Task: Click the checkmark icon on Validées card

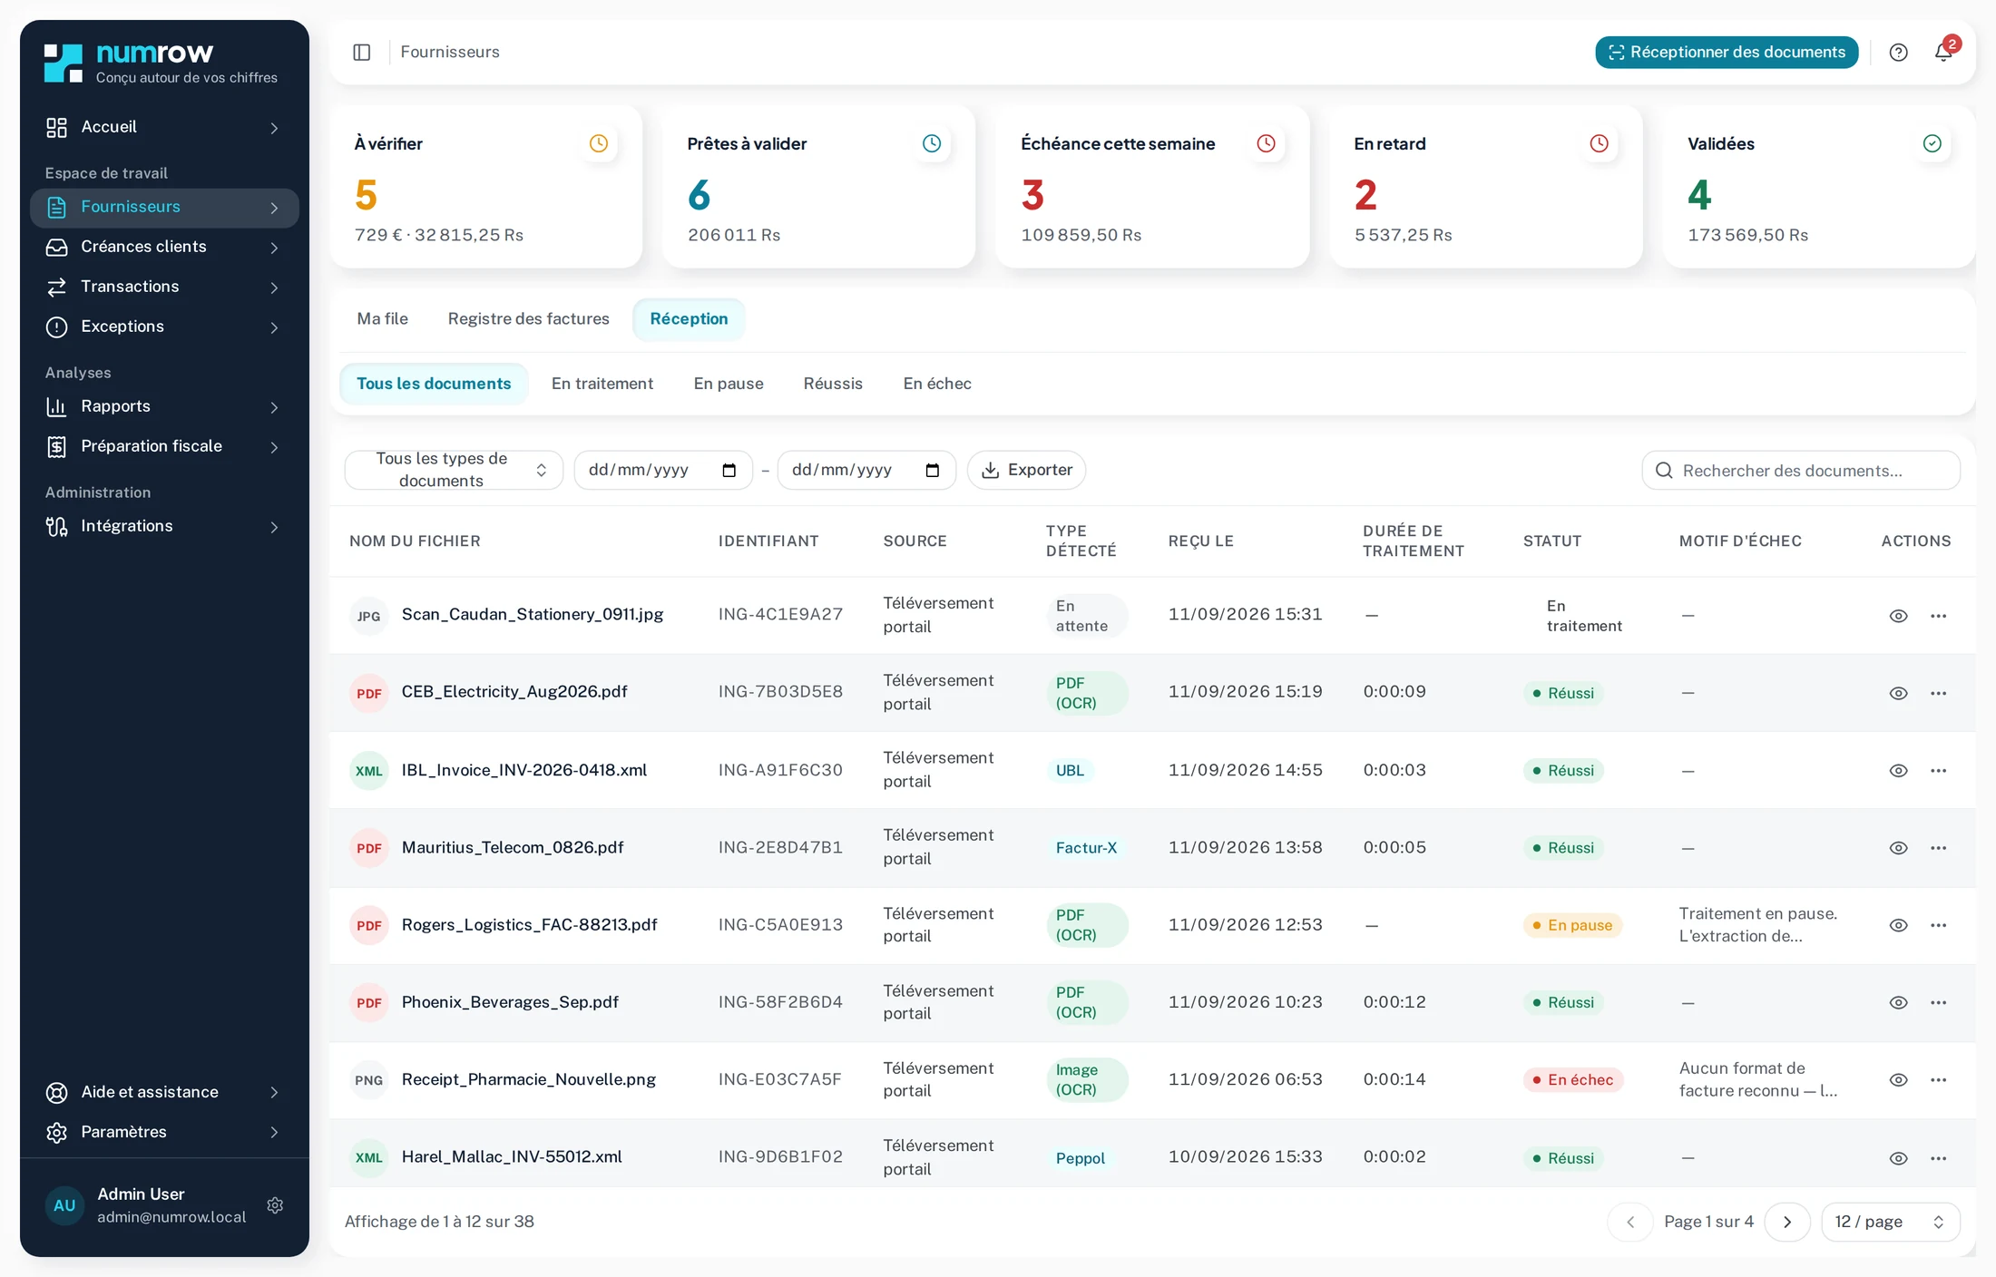Action: point(1932,143)
